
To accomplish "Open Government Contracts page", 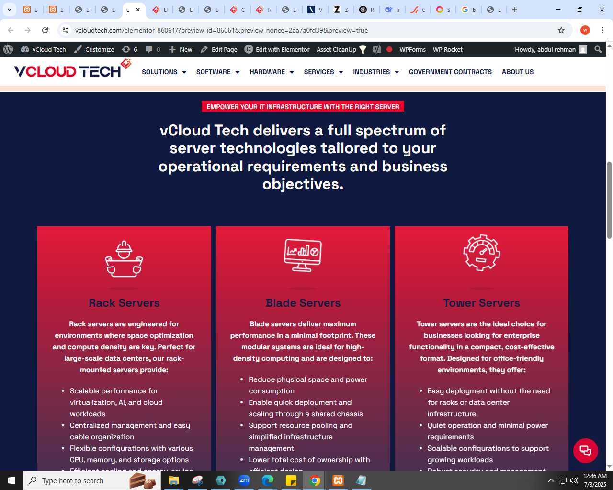I will pyautogui.click(x=450, y=72).
